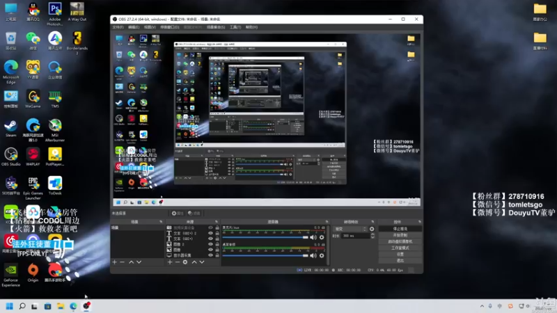Open taskbar Search icon
Viewport: 557px width, 313px height.
[22, 306]
